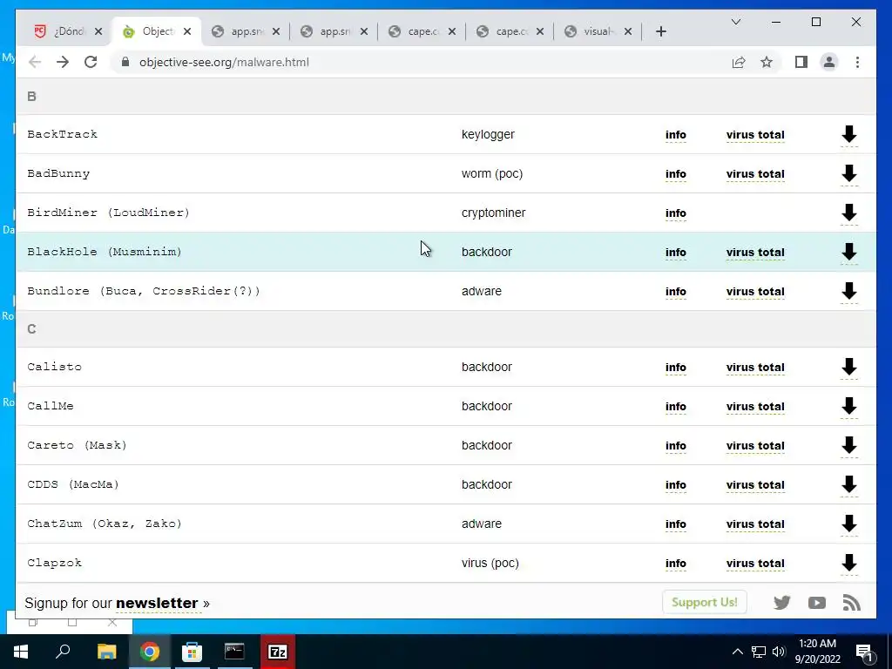Download the ChatZum sample
Screen dimensions: 892x669
pyautogui.click(x=848, y=524)
